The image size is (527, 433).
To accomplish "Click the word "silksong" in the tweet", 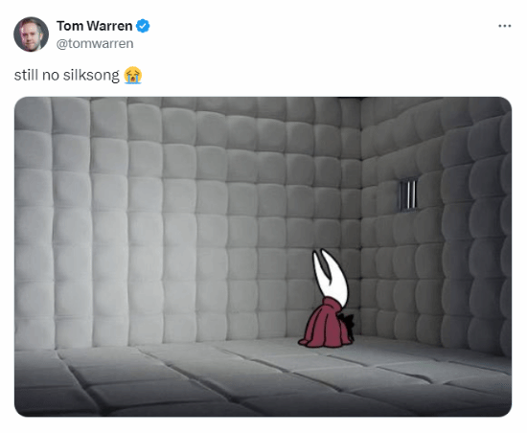I will point(91,76).
